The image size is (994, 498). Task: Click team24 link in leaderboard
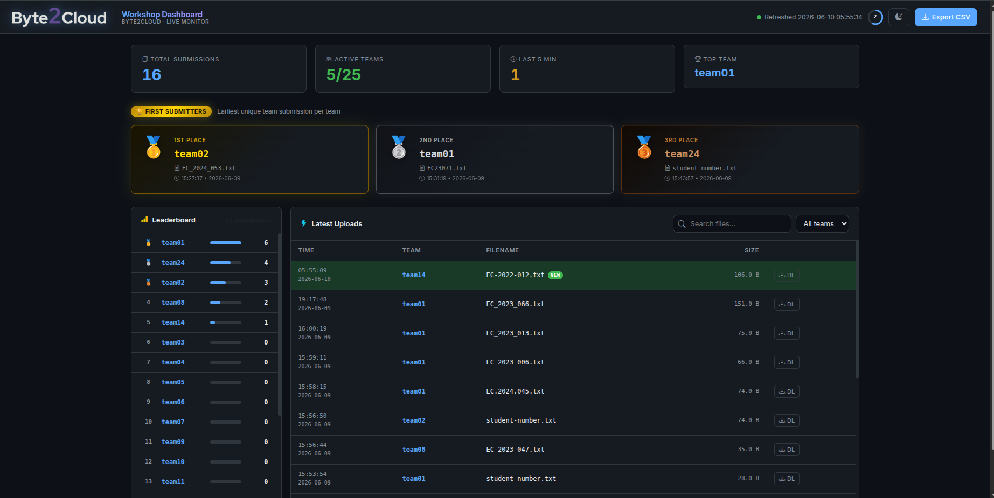click(x=173, y=263)
